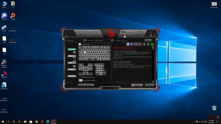This screenshot has width=221, height=124.
Task: Click the guide panel scrollbar up arrow
Action: [153, 48]
